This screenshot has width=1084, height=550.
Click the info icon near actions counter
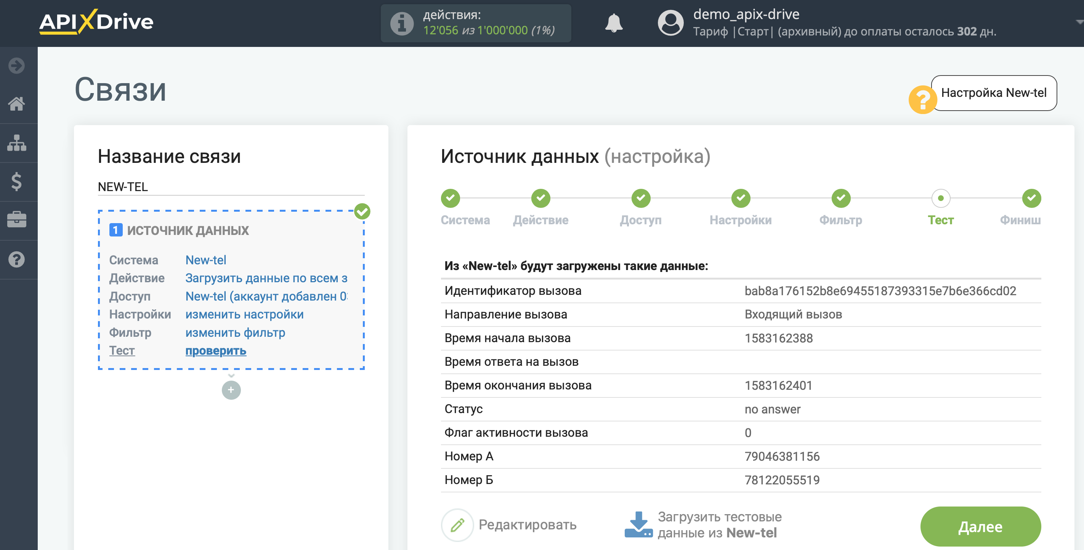click(x=402, y=23)
